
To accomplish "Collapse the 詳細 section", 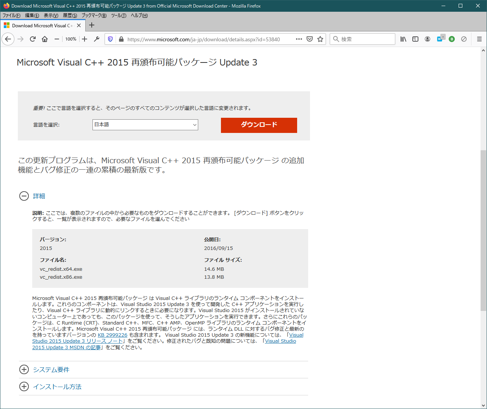I will pos(24,196).
